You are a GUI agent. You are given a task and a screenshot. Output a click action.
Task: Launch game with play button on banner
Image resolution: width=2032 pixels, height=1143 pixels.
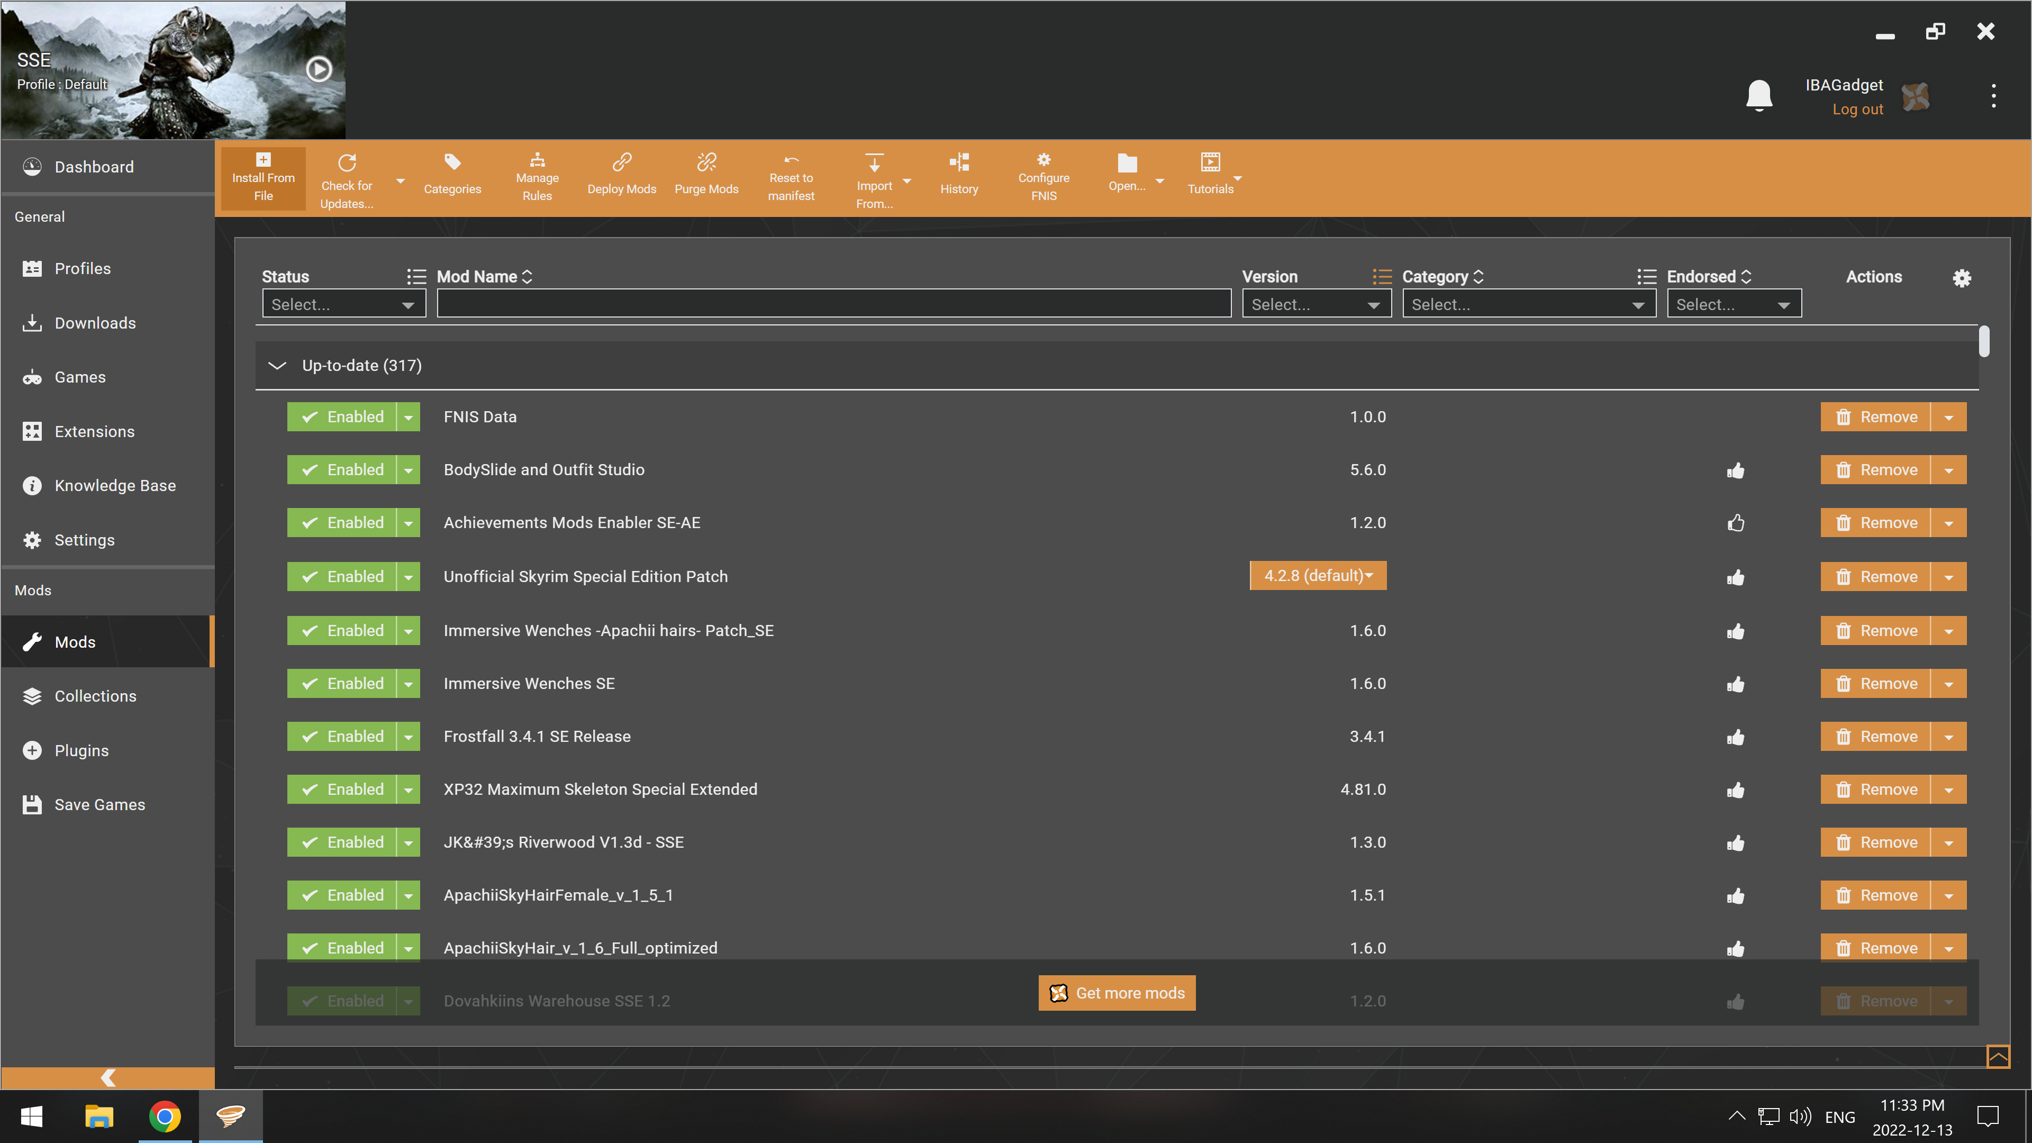[x=319, y=69]
